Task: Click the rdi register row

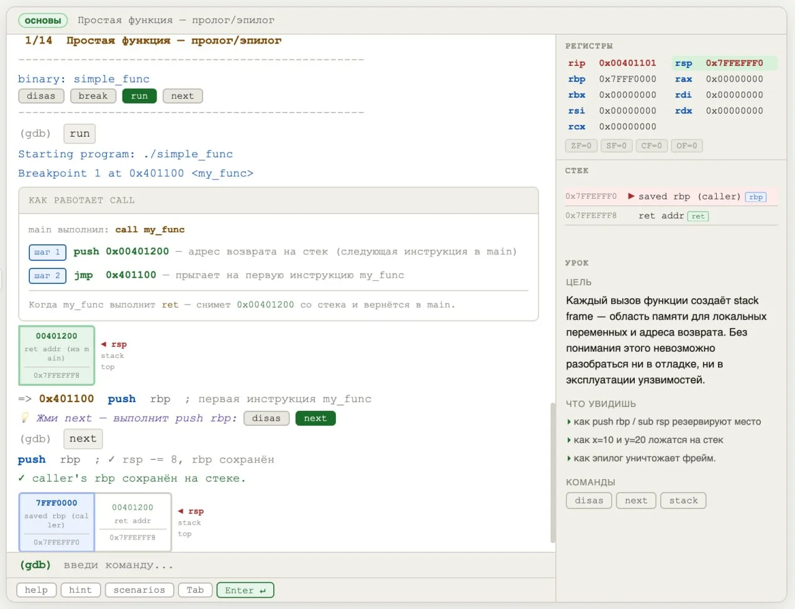Action: [724, 94]
